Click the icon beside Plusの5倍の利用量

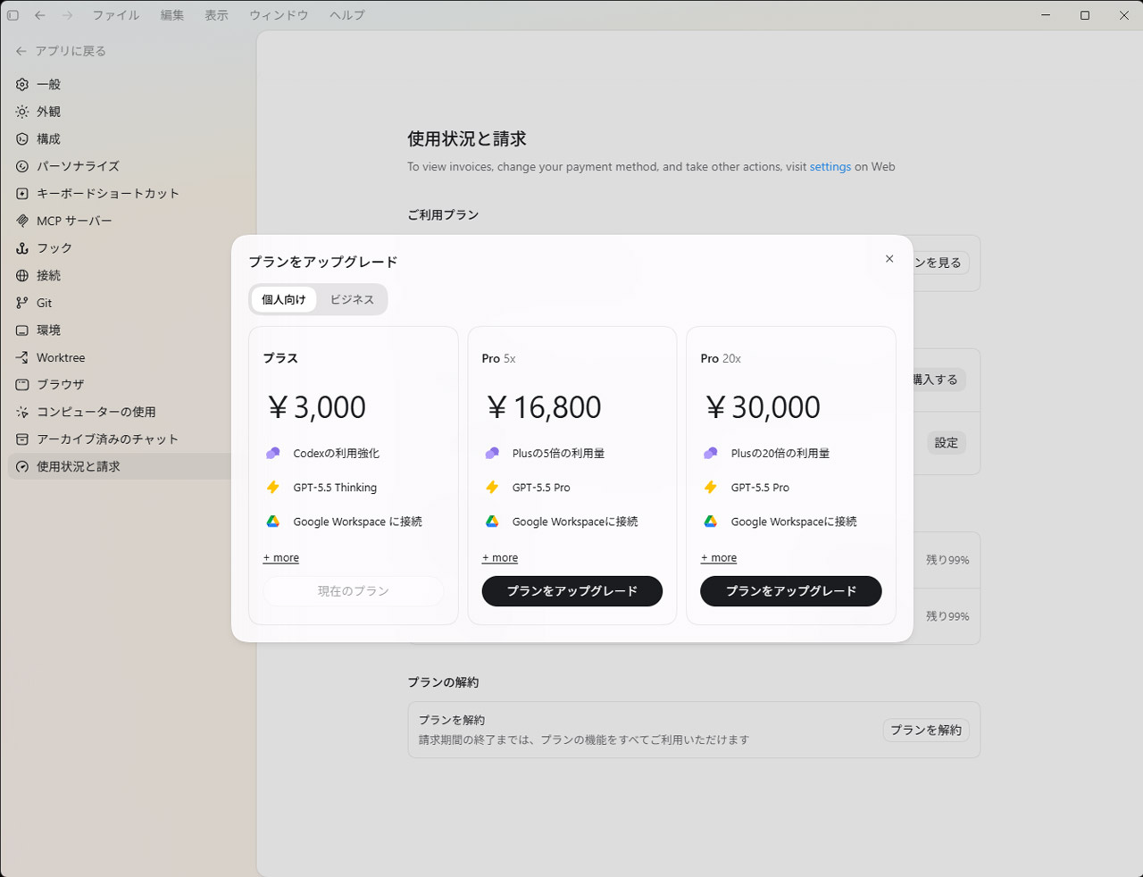pos(492,454)
